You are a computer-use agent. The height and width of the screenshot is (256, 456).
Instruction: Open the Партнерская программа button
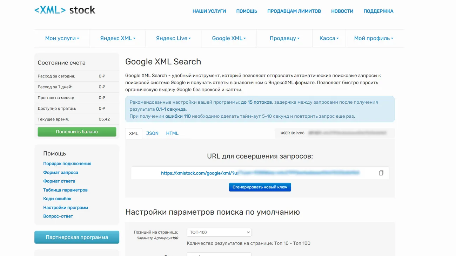click(x=77, y=237)
